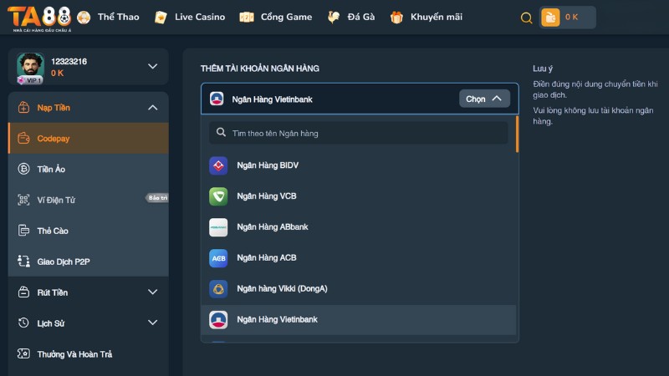Select Ví Điện Tử in the sidebar
This screenshot has width=669, height=376.
click(x=89, y=200)
